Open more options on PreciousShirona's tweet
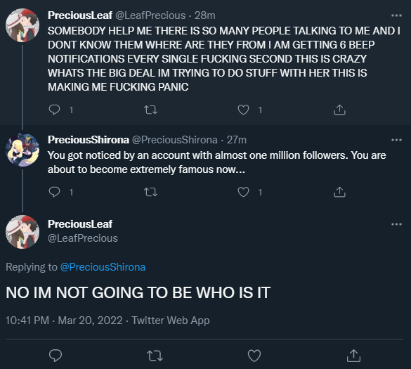411x369 pixels. [396, 140]
